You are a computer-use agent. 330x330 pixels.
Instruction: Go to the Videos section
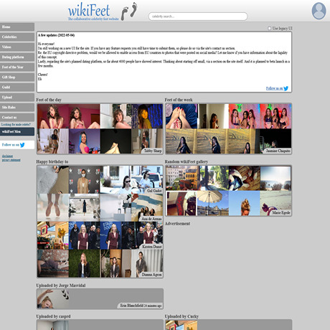[x=17, y=47]
